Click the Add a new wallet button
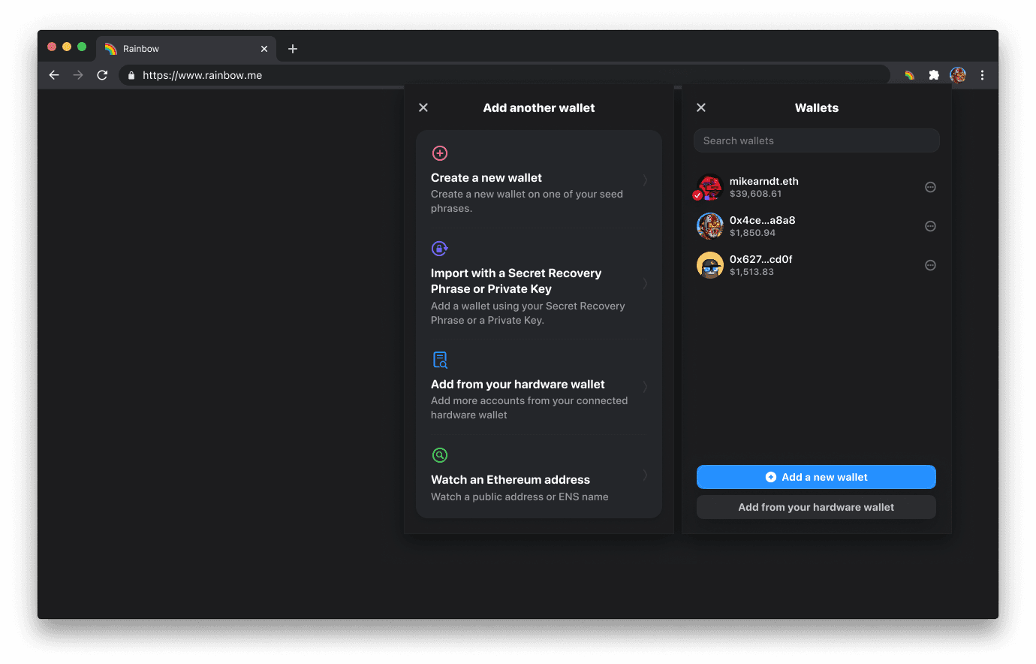 pyautogui.click(x=816, y=477)
